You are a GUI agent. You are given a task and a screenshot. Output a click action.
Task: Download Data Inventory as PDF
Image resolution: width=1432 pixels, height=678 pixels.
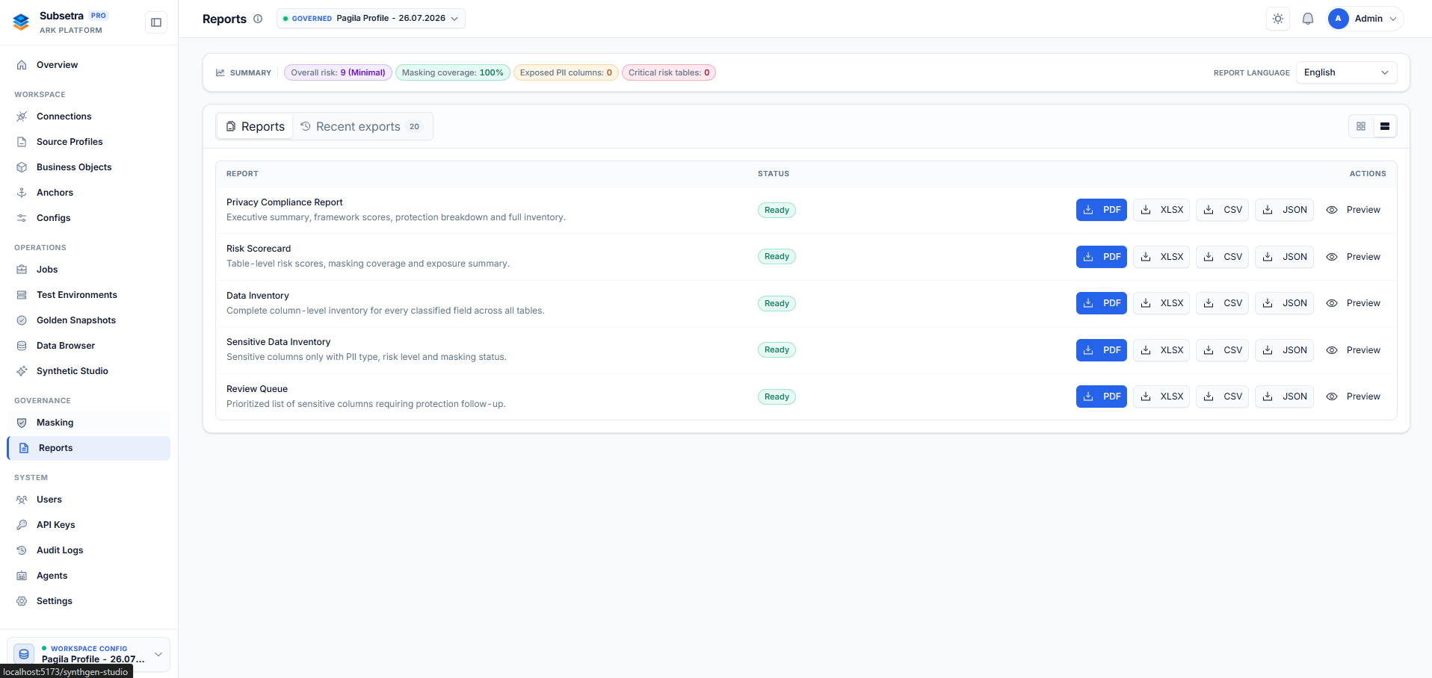[x=1102, y=303]
